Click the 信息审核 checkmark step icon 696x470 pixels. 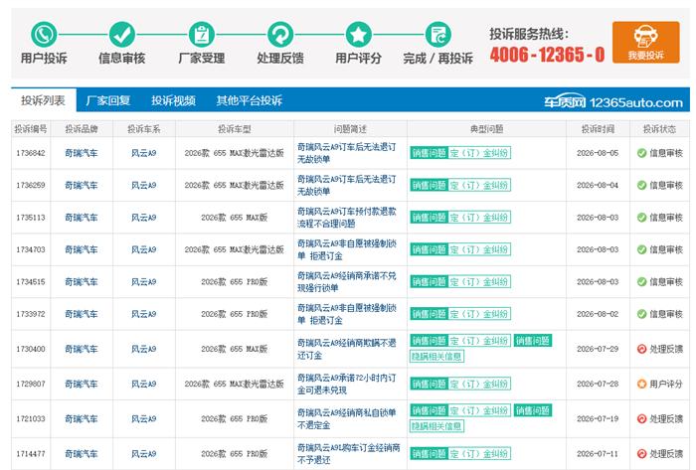click(x=122, y=35)
